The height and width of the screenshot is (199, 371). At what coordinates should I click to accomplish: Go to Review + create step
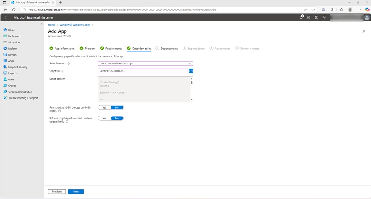pos(247,49)
